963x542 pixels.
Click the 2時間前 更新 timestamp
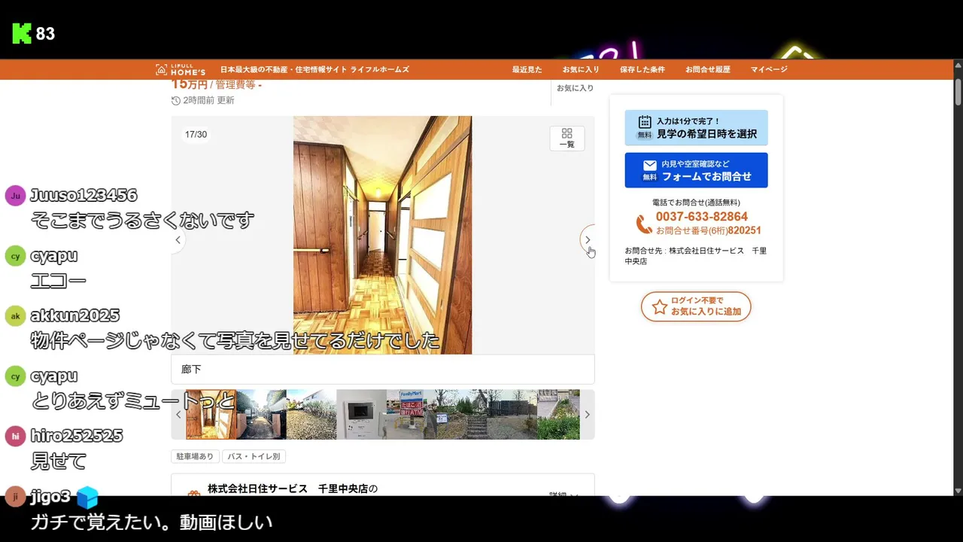[x=208, y=100]
